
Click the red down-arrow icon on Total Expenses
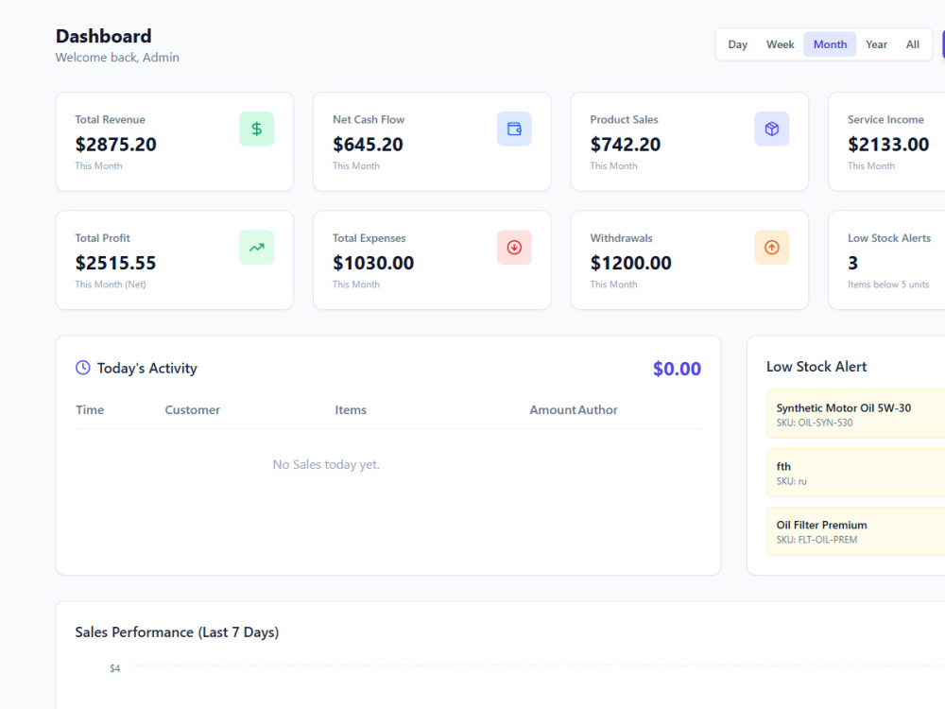pos(514,247)
